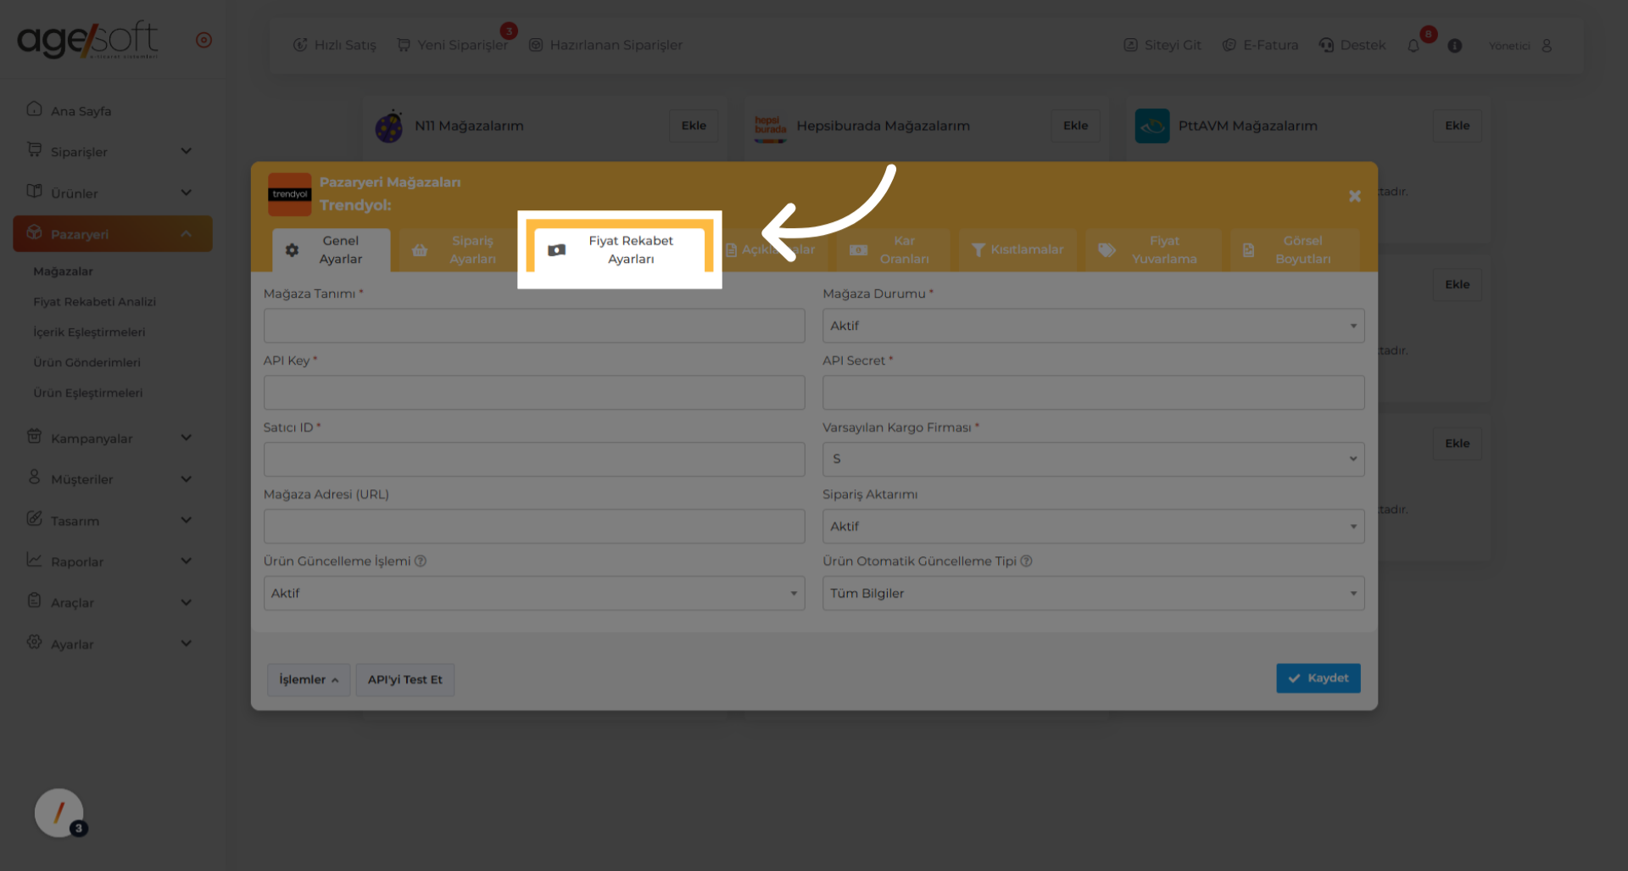
Task: Click the help icon next to Ürün Otomatik Güncelleme Tipi
Action: [x=1026, y=561]
